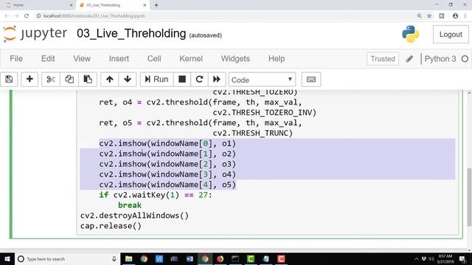The height and width of the screenshot is (265, 472).
Task: Restart the kernel with the circular arrow icon
Action: 199,79
